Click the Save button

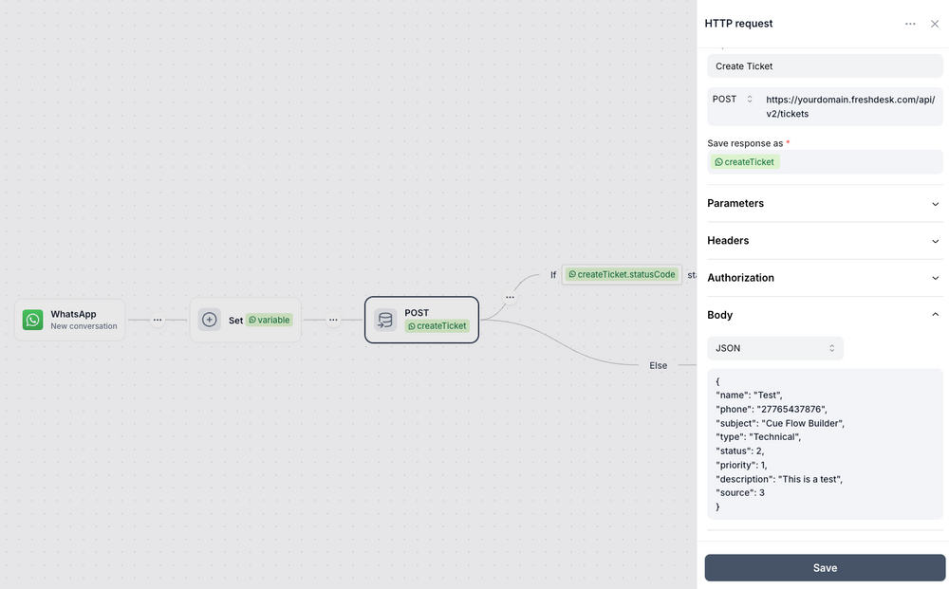coord(824,567)
